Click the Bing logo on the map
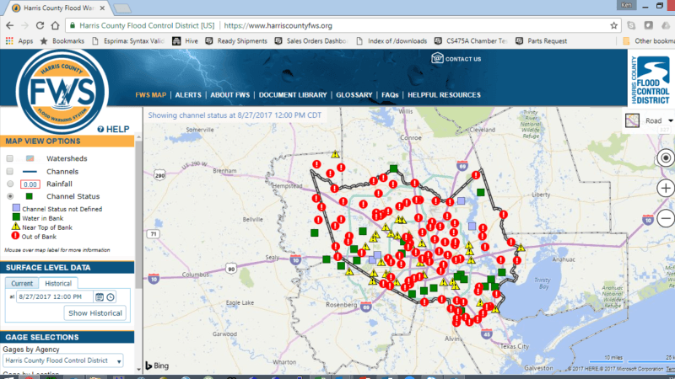Image resolution: width=675 pixels, height=379 pixels. pyautogui.click(x=157, y=366)
